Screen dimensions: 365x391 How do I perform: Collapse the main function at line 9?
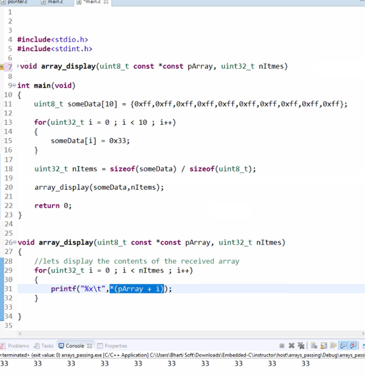pyautogui.click(x=14, y=85)
